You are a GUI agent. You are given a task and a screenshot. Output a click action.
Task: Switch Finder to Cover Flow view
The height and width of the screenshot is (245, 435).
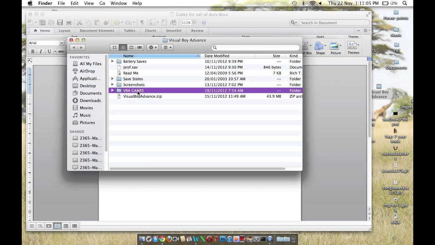point(140,47)
